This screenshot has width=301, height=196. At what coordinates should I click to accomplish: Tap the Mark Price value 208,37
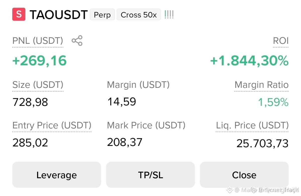[125, 142]
